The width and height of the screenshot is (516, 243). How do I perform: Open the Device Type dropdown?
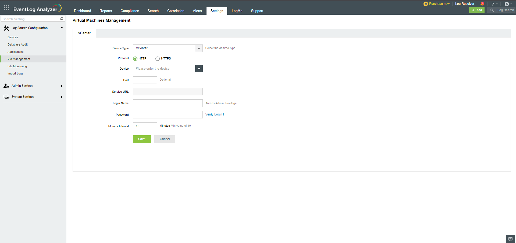pos(199,48)
